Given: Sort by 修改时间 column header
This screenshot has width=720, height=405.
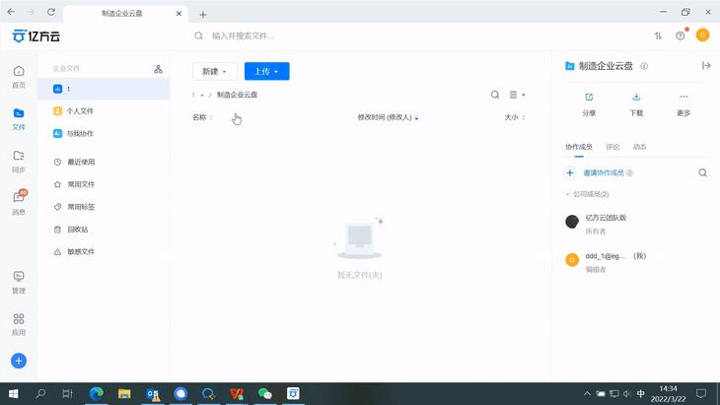Looking at the screenshot, I should (x=385, y=117).
